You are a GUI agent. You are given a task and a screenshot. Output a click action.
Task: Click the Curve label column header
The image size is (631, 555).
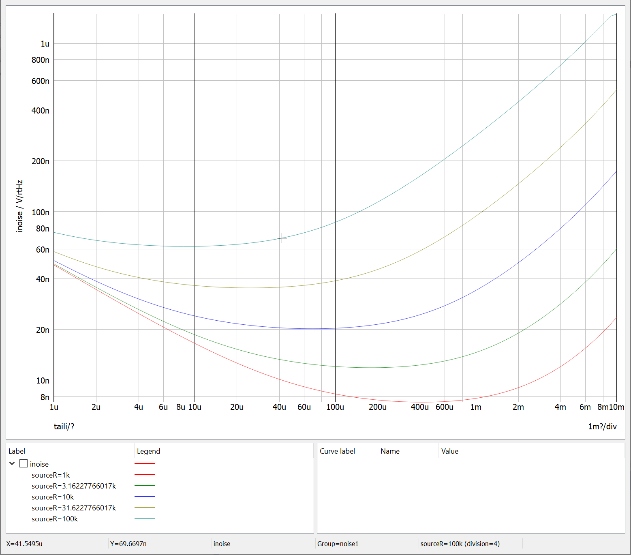click(x=337, y=451)
